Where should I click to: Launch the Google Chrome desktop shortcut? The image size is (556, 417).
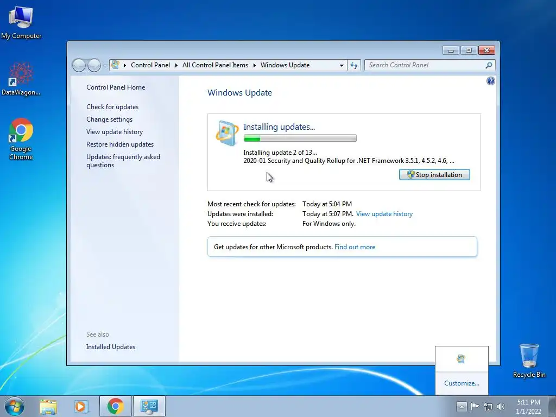click(x=21, y=139)
